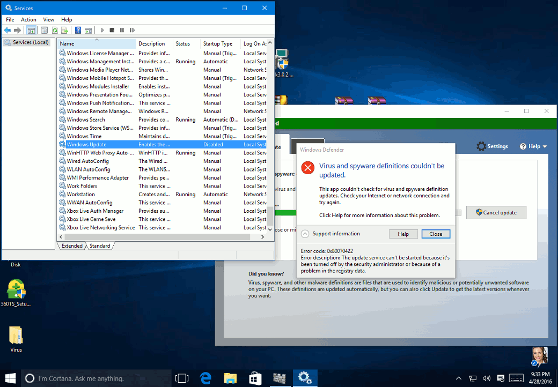This screenshot has height=387, width=558.
Task: Sort services by the Startup Type column
Action: 218,43
